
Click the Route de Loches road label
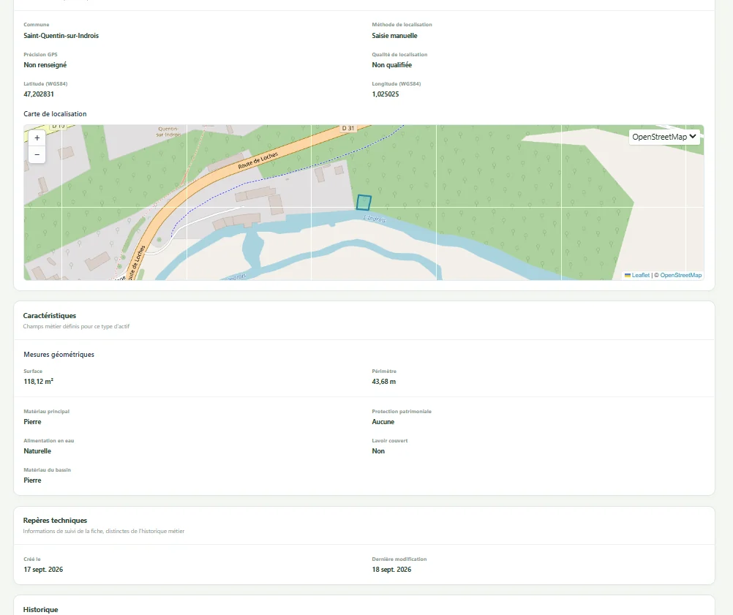[x=258, y=160]
